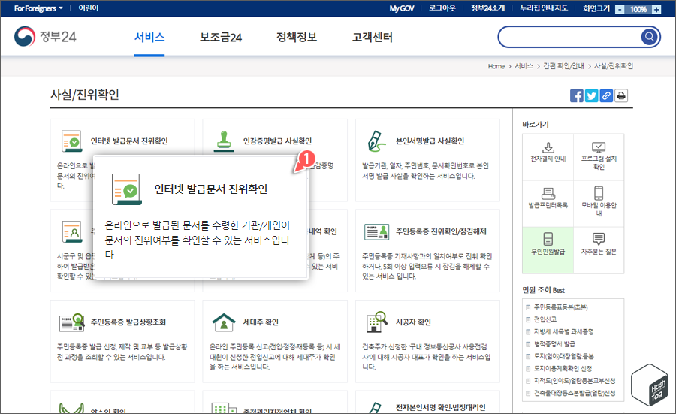Share page on Twitter

592,95
